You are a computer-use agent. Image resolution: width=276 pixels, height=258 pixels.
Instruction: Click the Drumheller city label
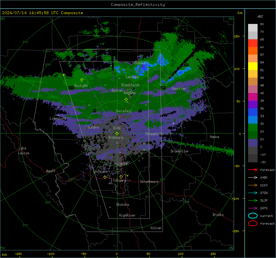click(x=180, y=151)
